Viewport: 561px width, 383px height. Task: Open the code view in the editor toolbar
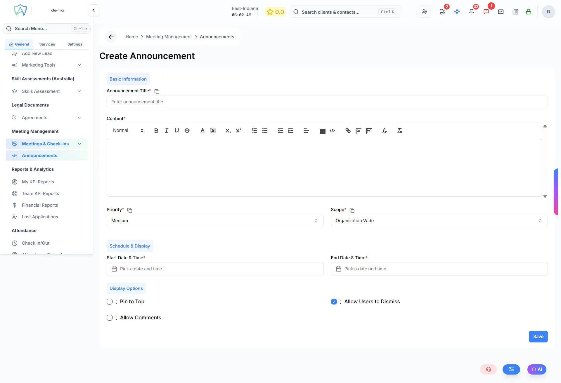tap(332, 131)
